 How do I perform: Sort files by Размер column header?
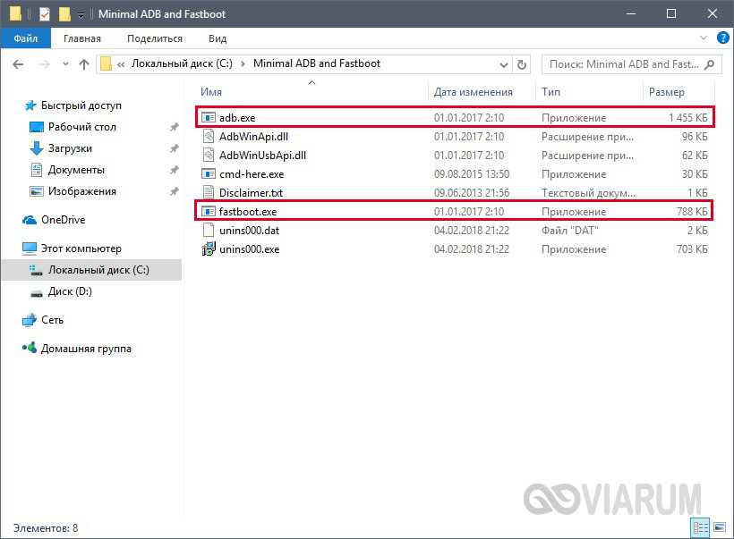click(x=667, y=92)
